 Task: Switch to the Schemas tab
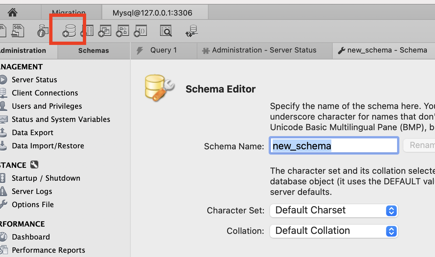(x=93, y=51)
